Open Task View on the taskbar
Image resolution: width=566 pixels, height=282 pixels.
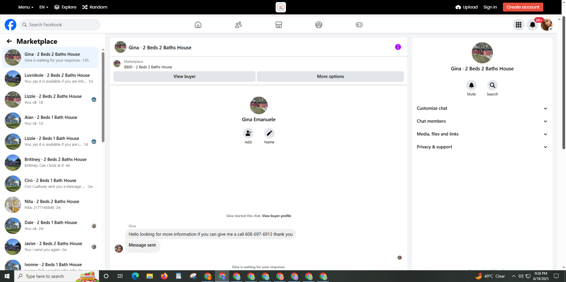(x=120, y=276)
